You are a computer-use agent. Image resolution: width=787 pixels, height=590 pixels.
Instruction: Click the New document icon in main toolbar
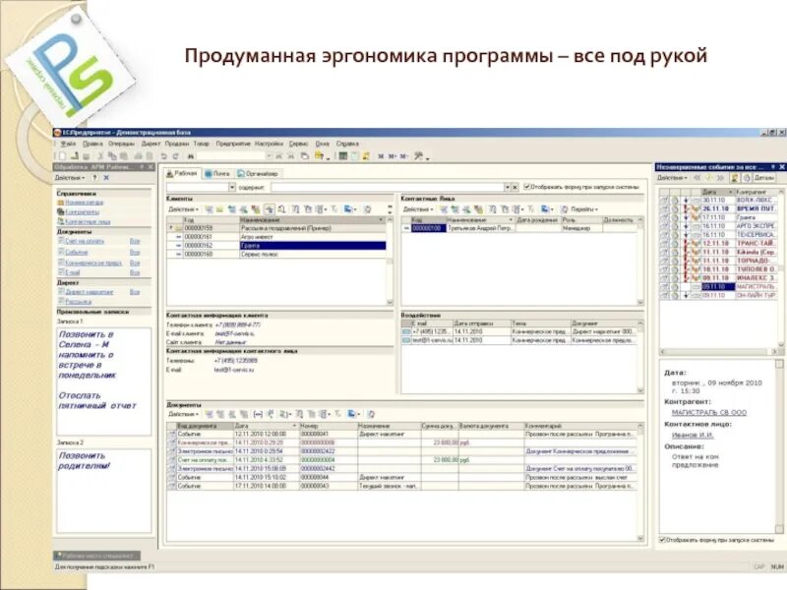click(x=63, y=156)
